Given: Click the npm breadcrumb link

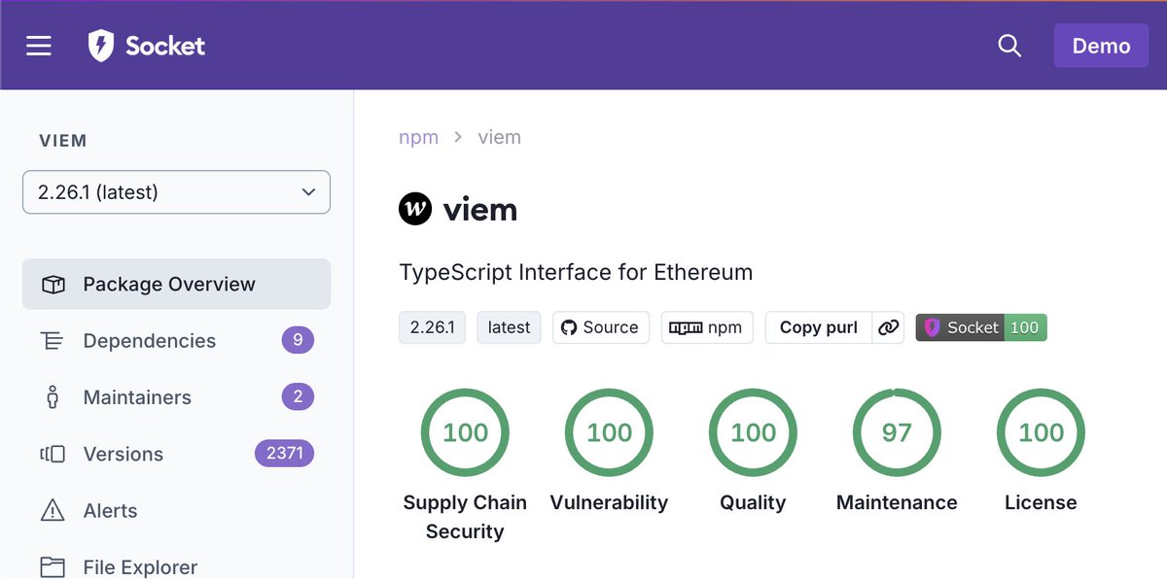Looking at the screenshot, I should [x=419, y=137].
